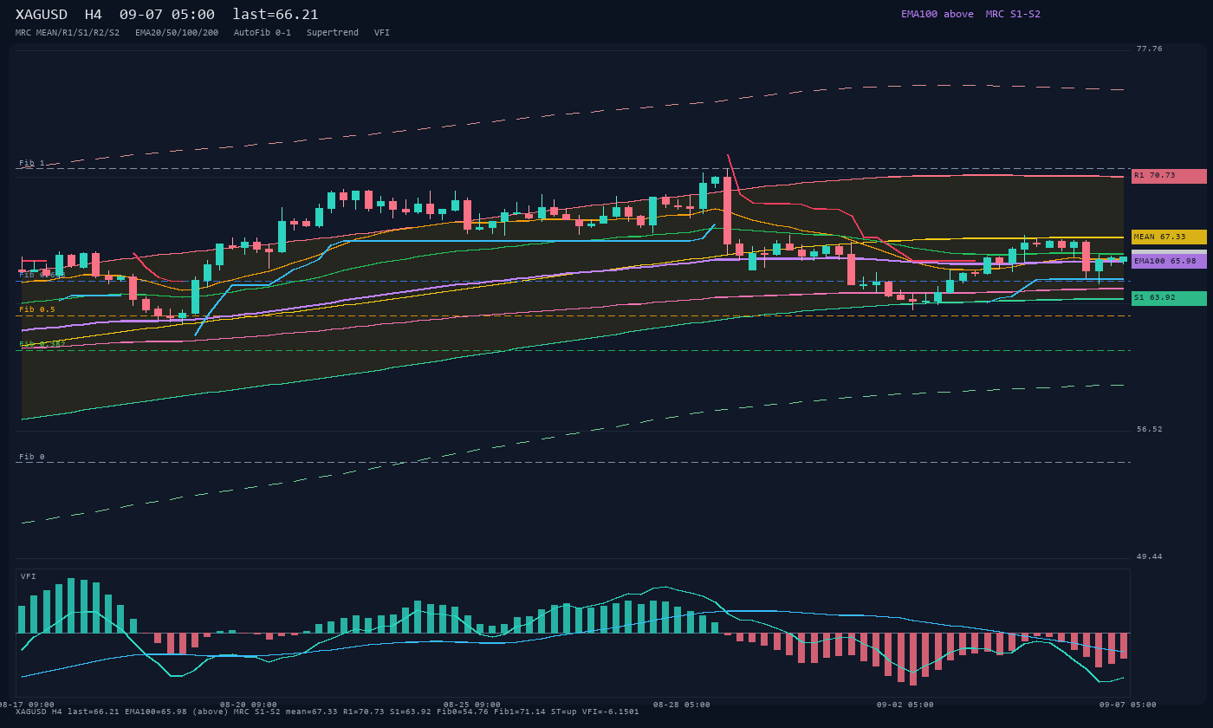Screen dimensions: 1213x728
Task: Select the EMA20/50/100/200 indicator legend
Action: (x=177, y=33)
